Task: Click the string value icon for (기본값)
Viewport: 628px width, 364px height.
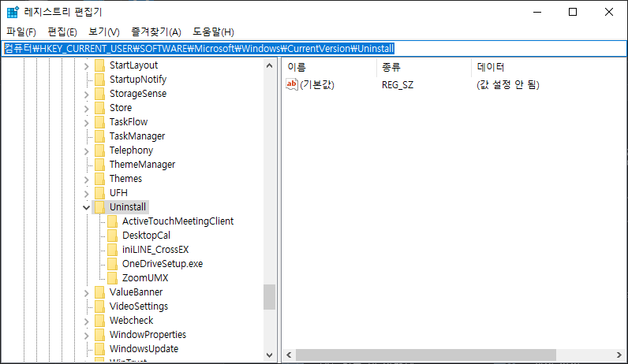Action: point(292,84)
